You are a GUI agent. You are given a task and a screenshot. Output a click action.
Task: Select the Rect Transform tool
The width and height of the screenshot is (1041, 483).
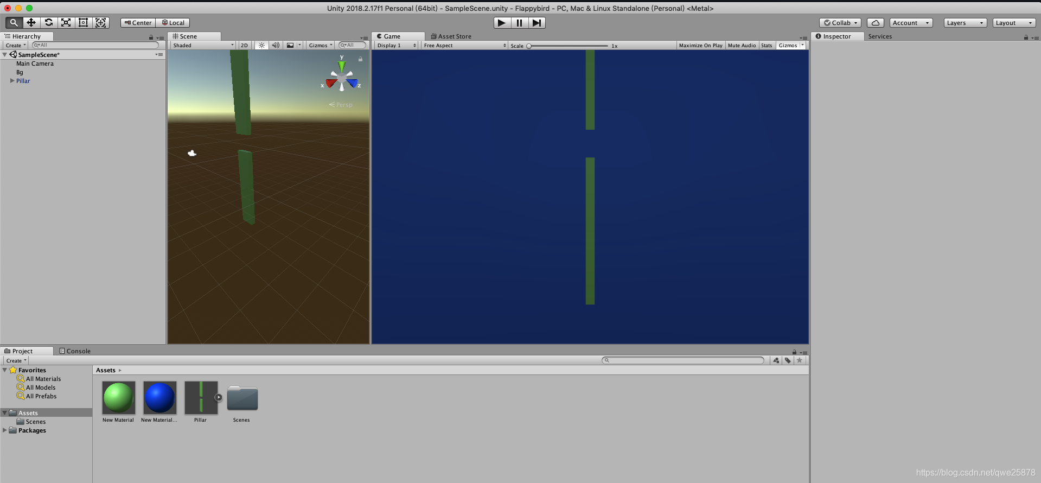point(83,22)
